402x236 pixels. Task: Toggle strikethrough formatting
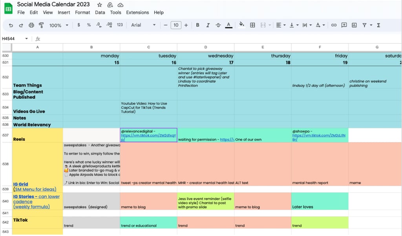pos(218,25)
